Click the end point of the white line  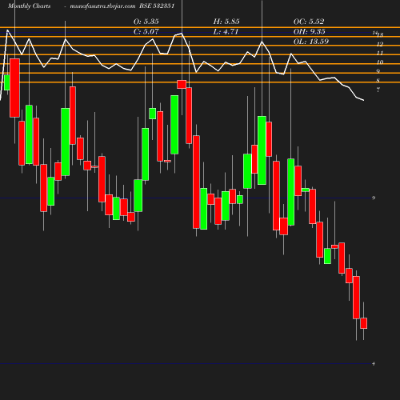click(x=364, y=100)
